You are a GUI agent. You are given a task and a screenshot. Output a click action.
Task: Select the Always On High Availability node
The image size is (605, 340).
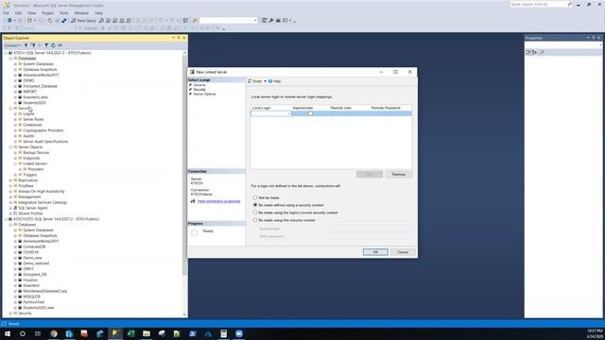[42, 192]
